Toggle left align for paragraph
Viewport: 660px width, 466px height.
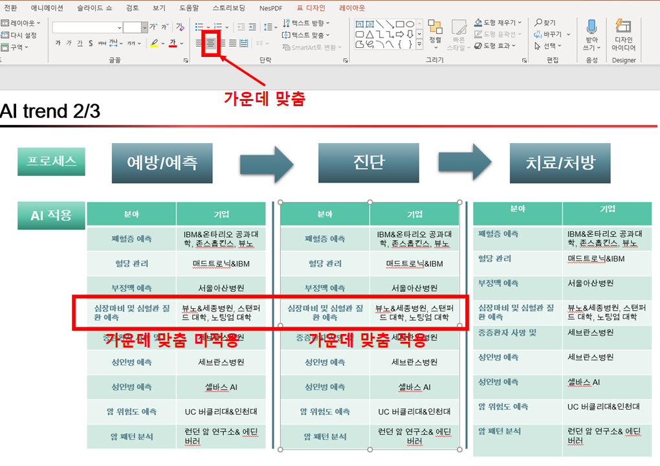point(199,43)
